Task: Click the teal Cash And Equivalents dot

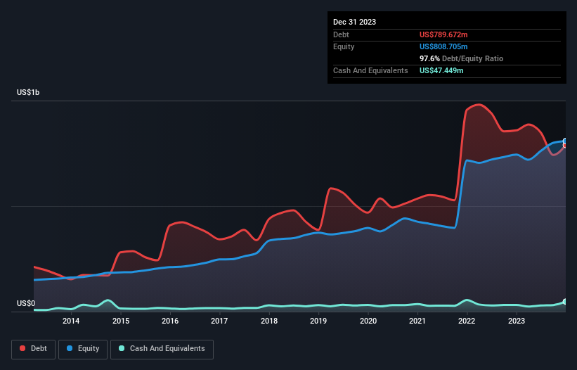Action: pyautogui.click(x=122, y=348)
